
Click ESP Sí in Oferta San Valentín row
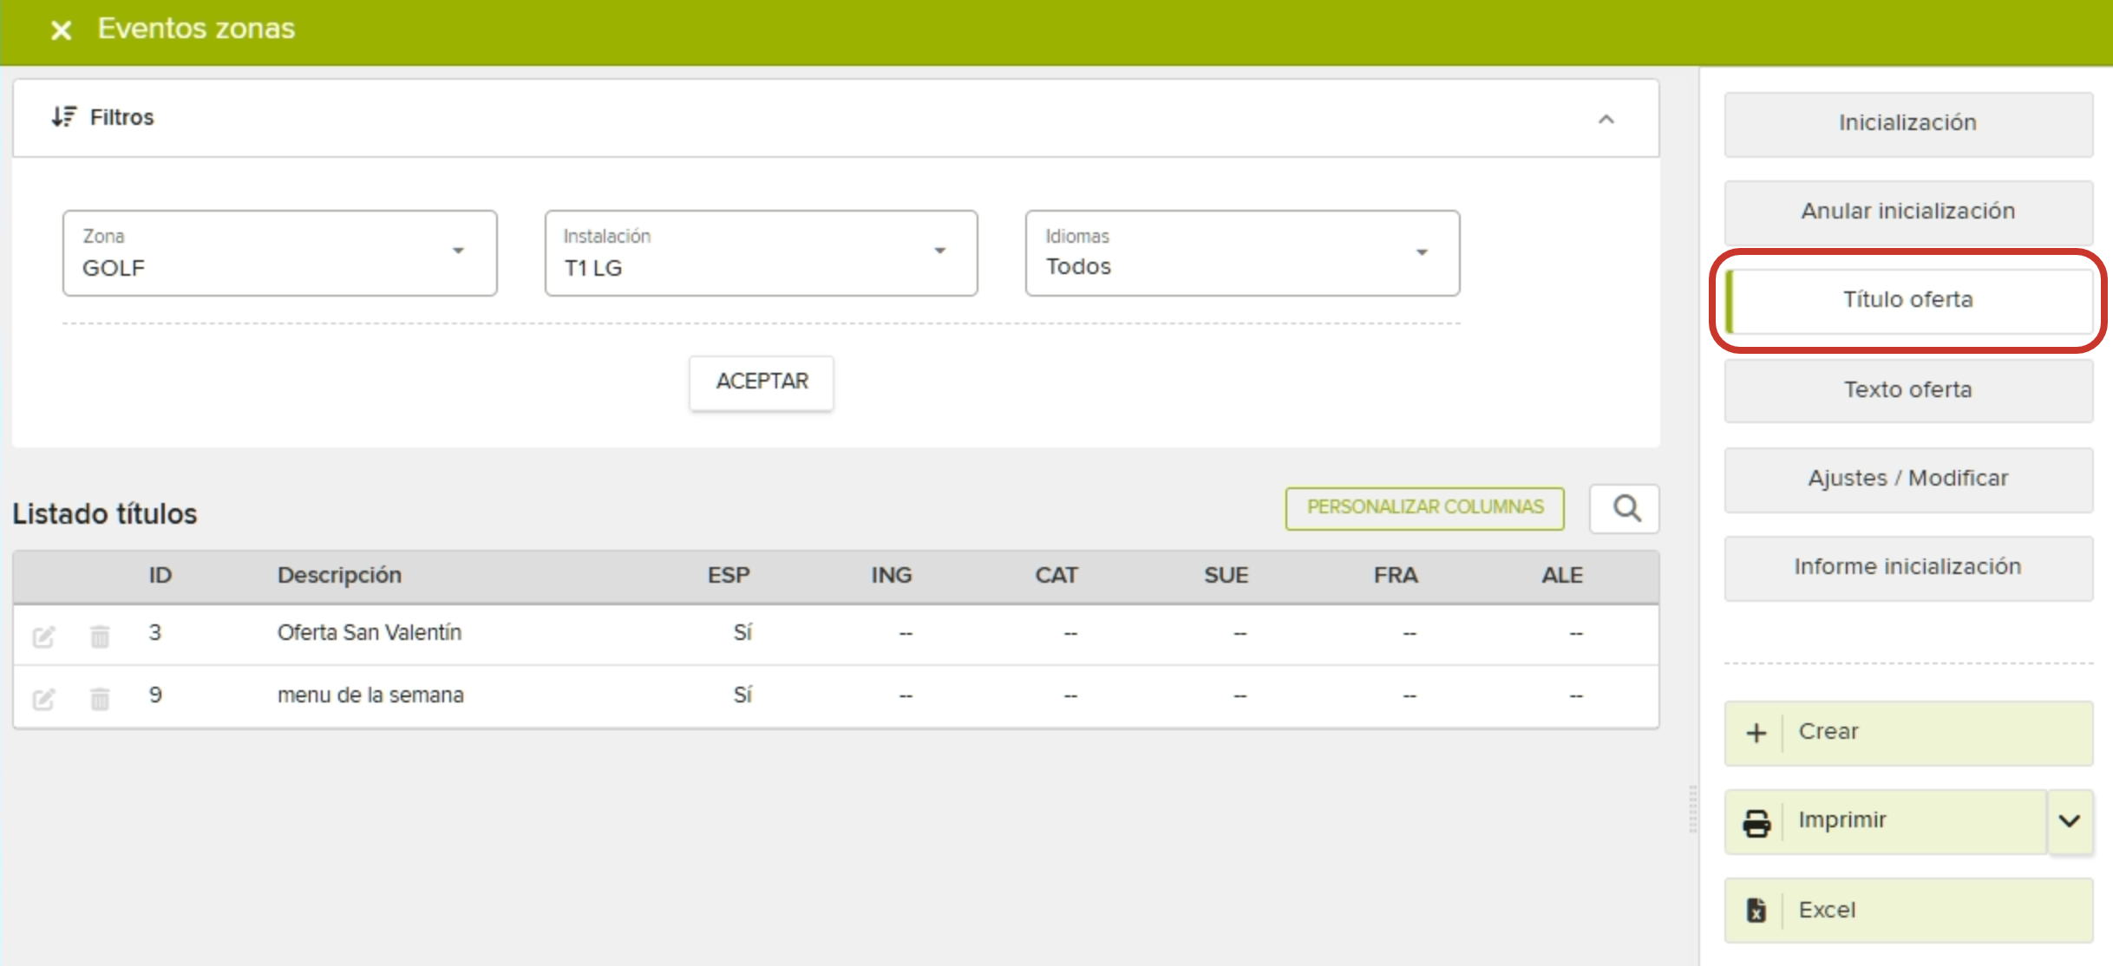click(742, 633)
